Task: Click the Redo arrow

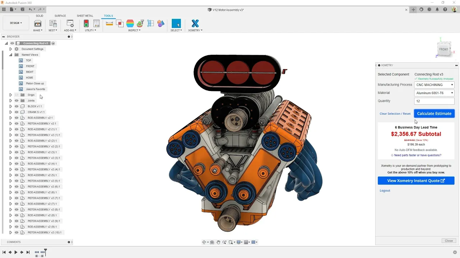Action: (40, 9)
